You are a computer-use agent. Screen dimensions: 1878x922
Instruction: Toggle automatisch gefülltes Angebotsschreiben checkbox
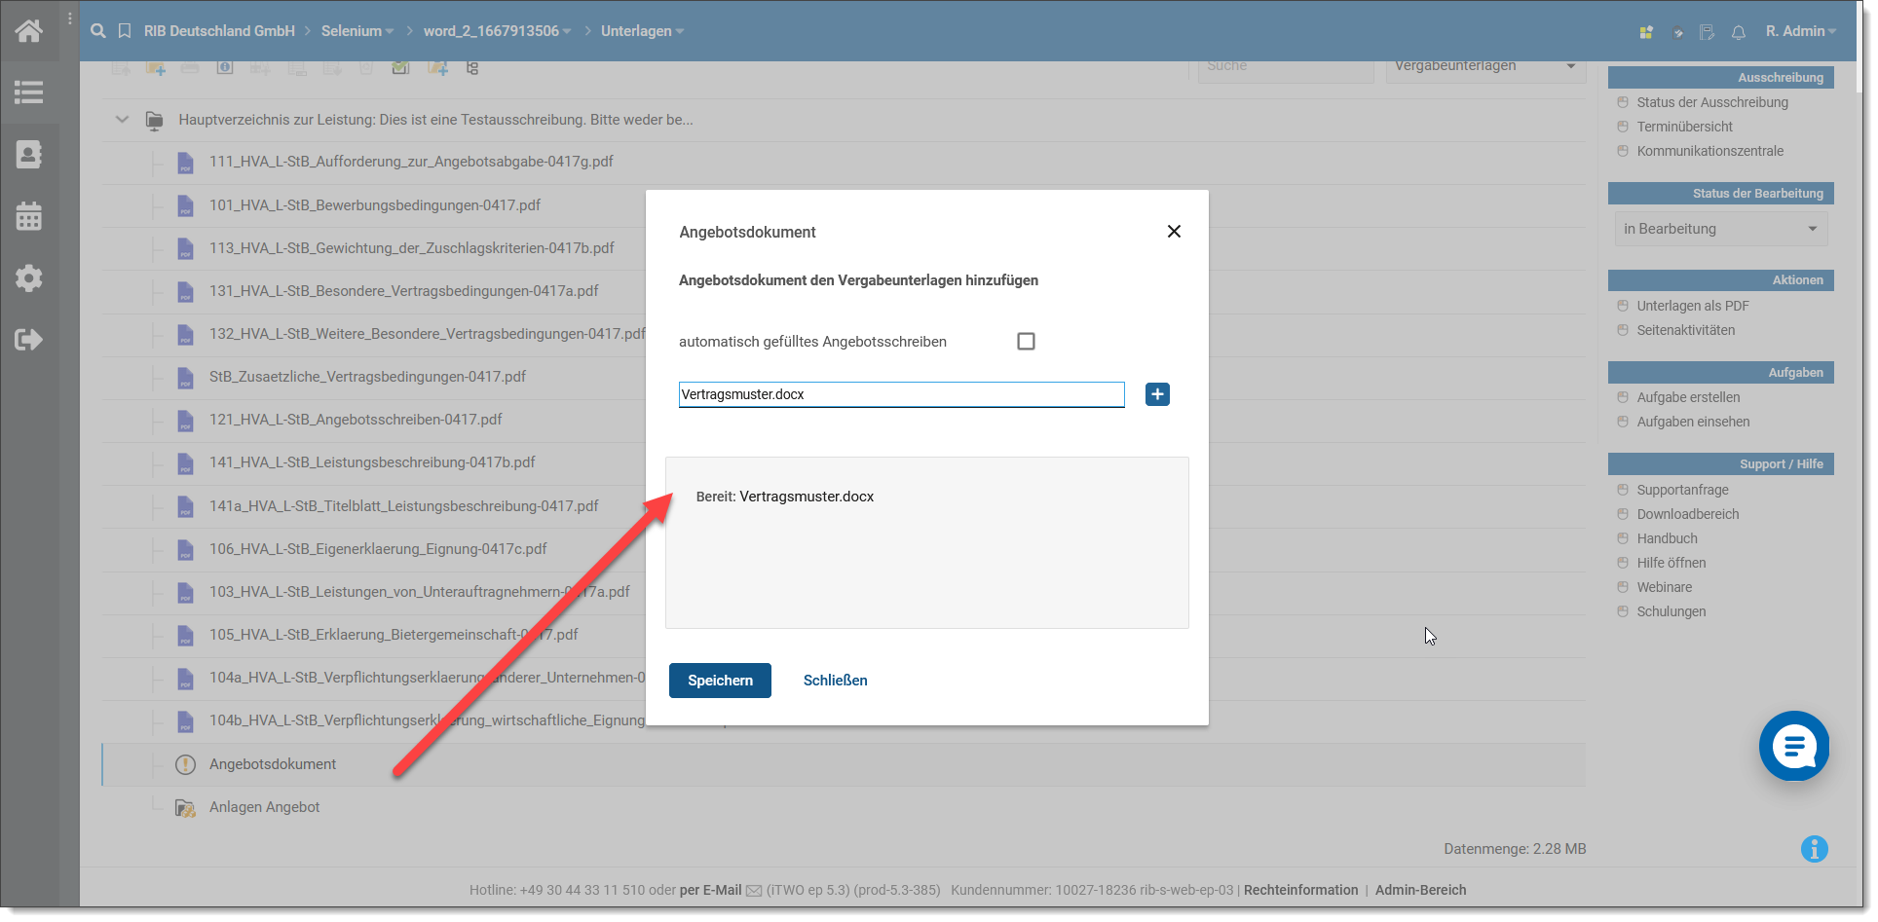1026,341
